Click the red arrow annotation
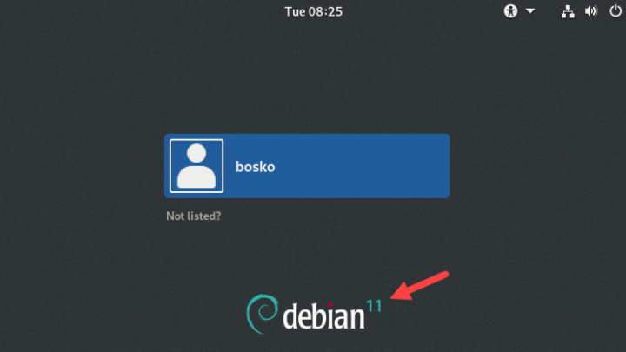Screen dimensions: 626x352 419,285
